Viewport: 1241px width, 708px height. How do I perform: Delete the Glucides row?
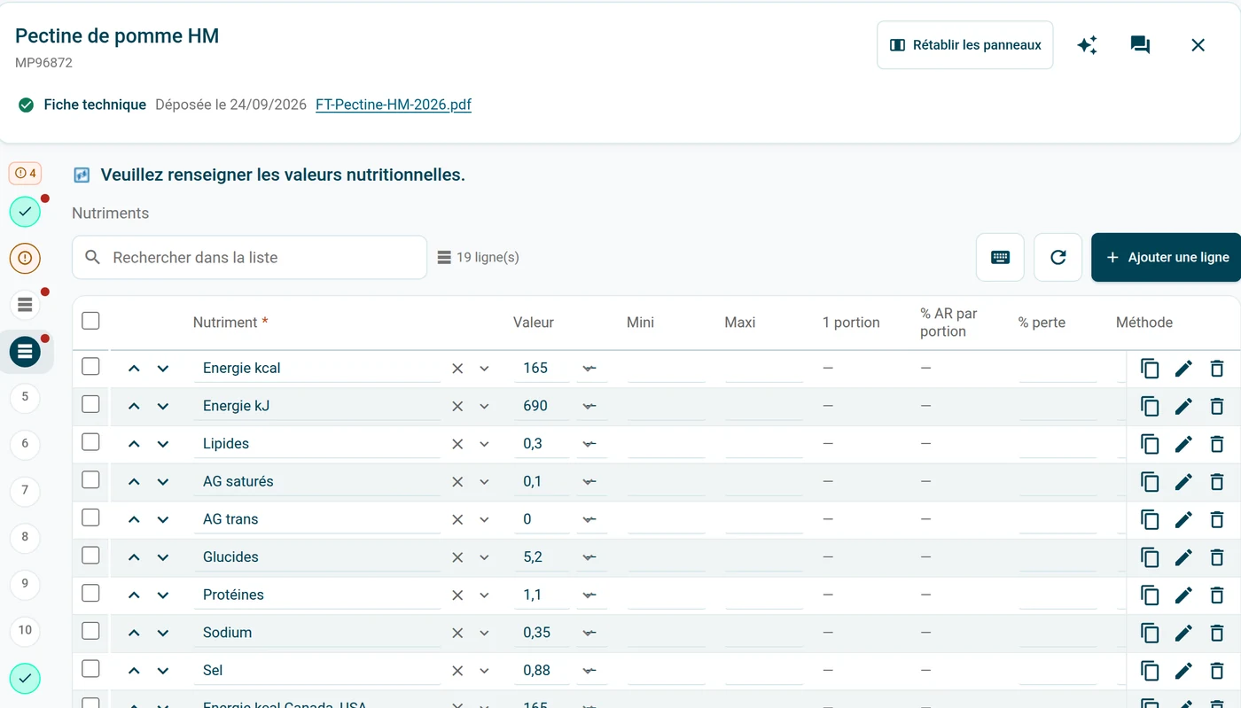point(1217,557)
